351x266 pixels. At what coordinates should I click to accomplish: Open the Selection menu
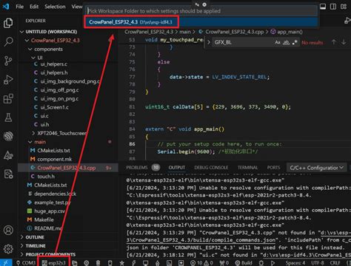pos(55,7)
